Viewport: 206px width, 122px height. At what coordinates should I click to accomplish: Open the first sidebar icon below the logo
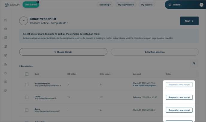(6, 20)
